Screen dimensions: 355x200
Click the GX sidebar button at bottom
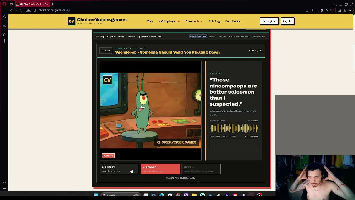(x=4, y=182)
